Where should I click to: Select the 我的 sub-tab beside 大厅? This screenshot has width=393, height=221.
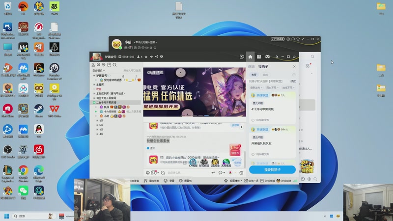click(265, 75)
